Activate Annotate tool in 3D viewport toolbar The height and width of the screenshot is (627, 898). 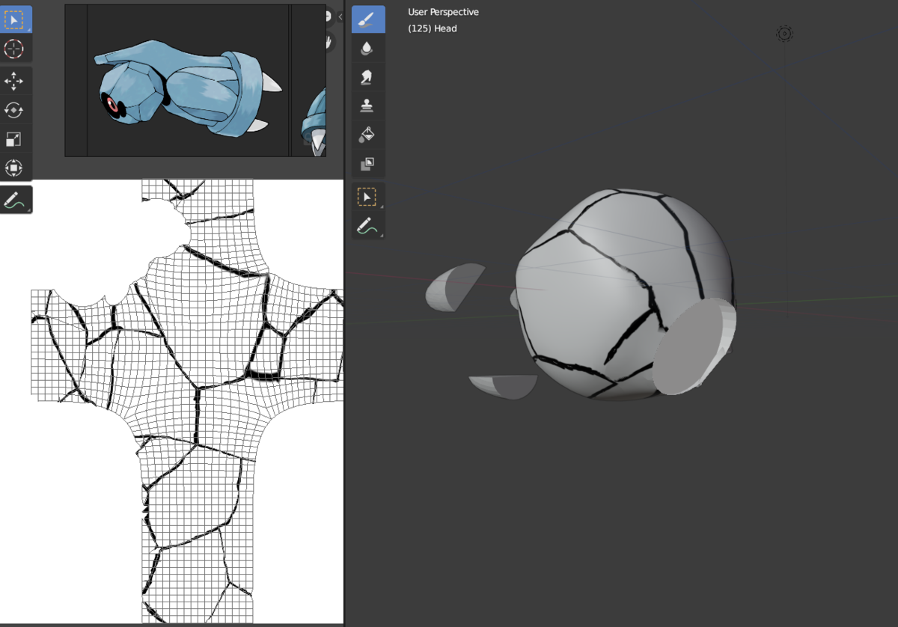click(x=368, y=225)
